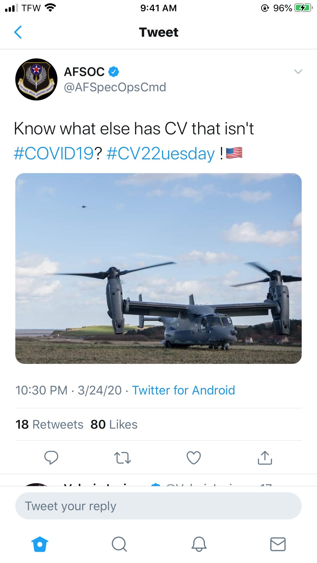
Task: Open the Notifications bell tab
Action: 199,544
